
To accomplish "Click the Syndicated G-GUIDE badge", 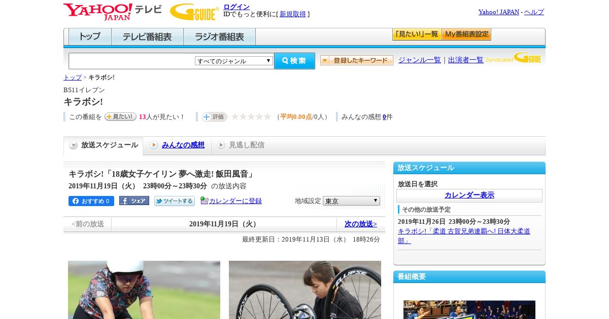I will click(x=514, y=58).
